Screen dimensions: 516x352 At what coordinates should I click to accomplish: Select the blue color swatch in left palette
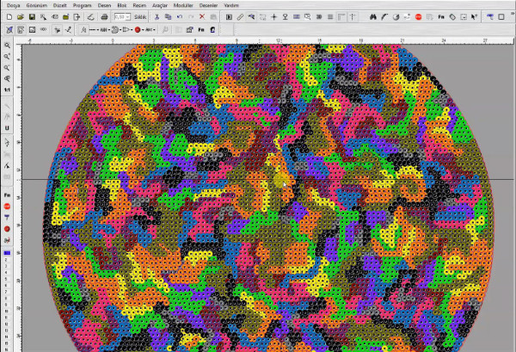click(7, 253)
